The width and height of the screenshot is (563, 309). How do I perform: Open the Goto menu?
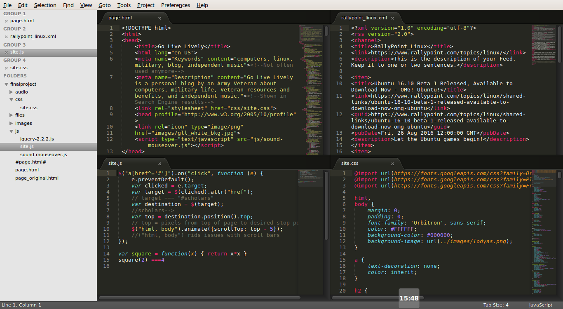104,5
